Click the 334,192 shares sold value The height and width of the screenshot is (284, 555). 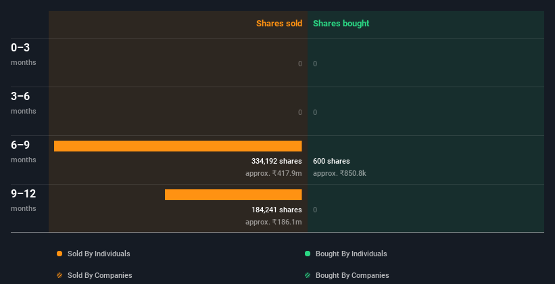click(x=276, y=161)
